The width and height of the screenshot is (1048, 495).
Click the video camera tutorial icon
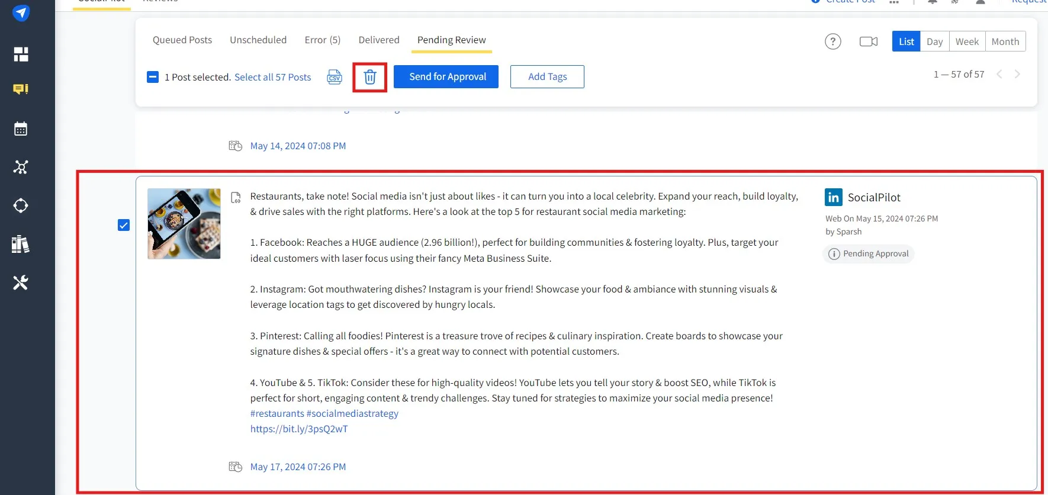(x=869, y=41)
